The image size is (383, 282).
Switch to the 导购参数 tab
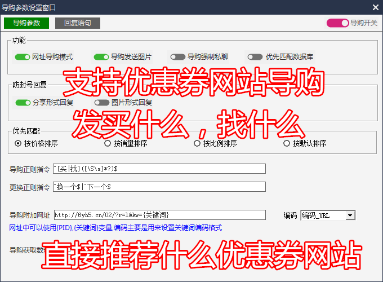pyautogui.click(x=26, y=23)
